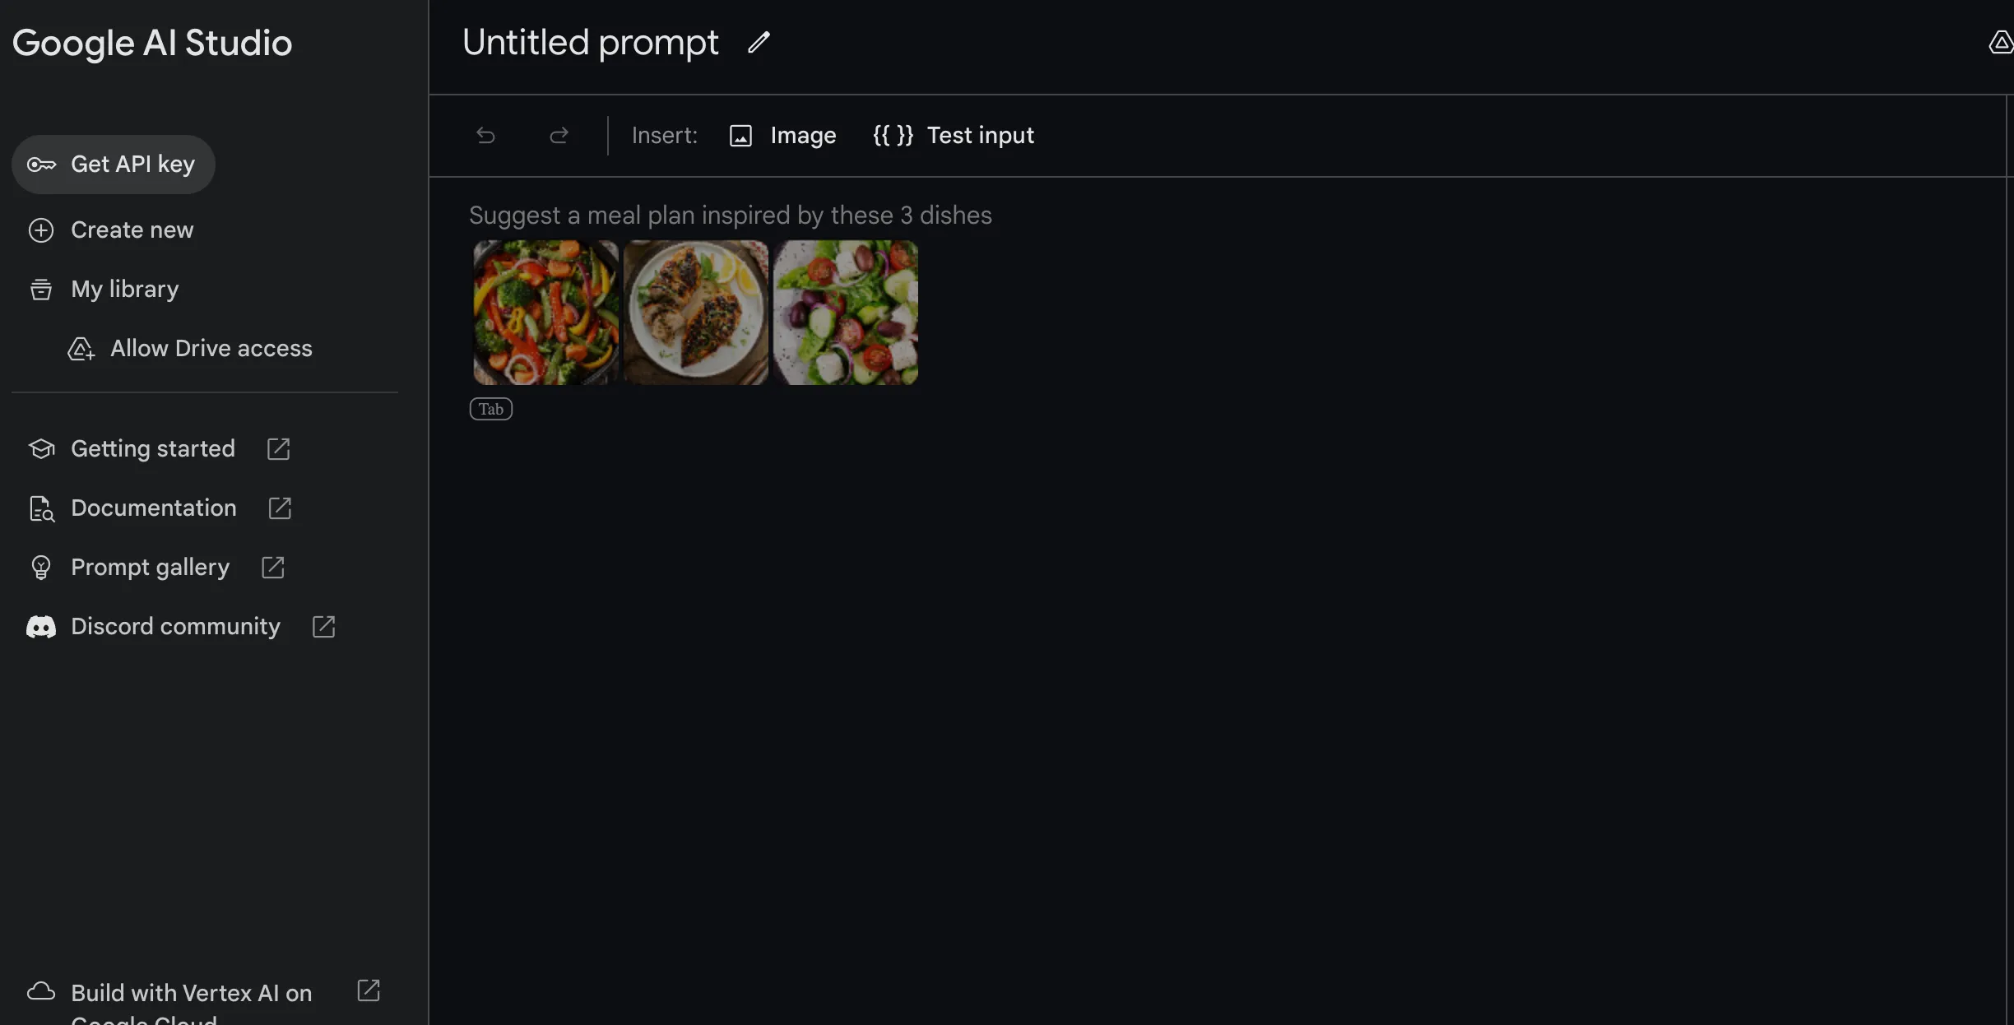Open Discord community link
The height and width of the screenshot is (1025, 2014).
click(175, 625)
